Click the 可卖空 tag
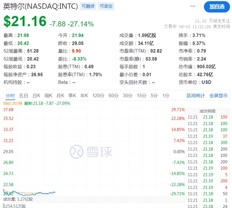Viewport: 232px width, 208px height. coord(106,6)
